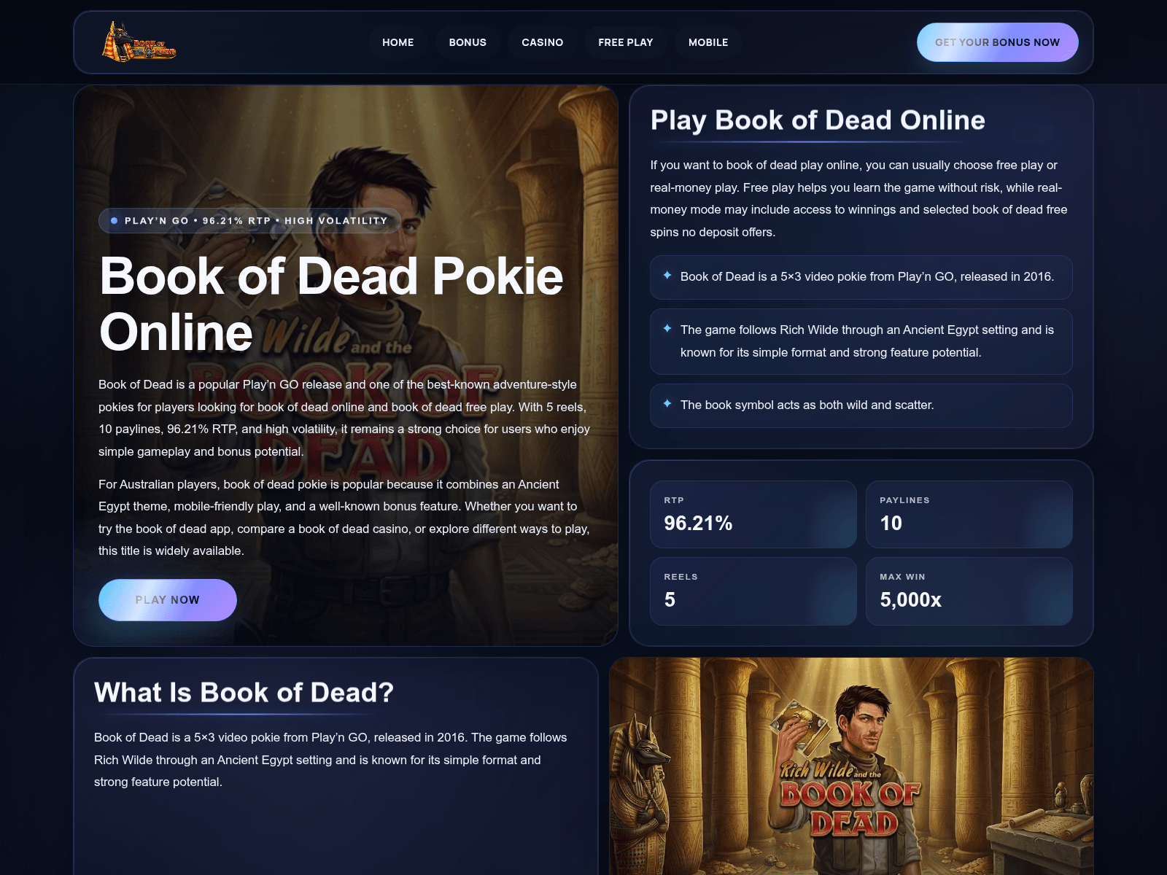This screenshot has height=875, width=1167.
Task: Click the Book of Dead site logo
Action: [139, 42]
